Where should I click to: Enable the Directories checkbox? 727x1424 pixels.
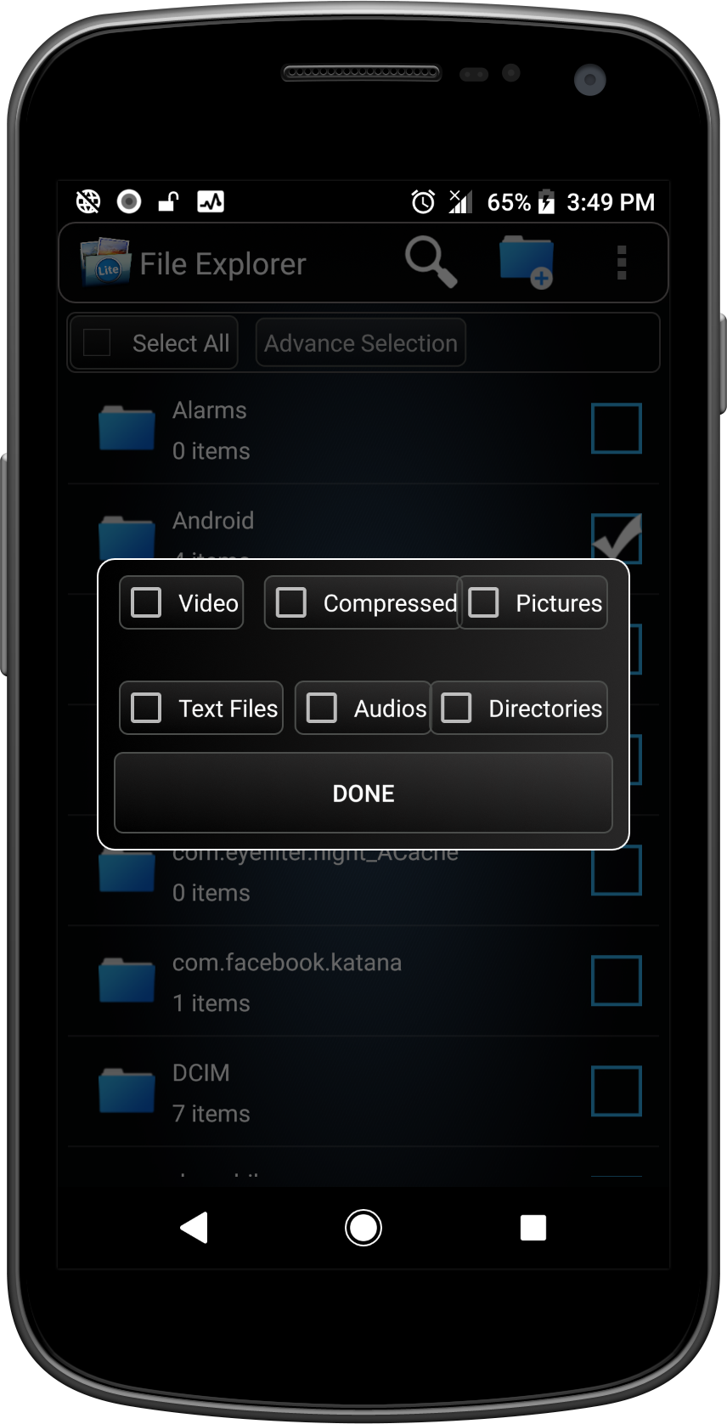456,708
